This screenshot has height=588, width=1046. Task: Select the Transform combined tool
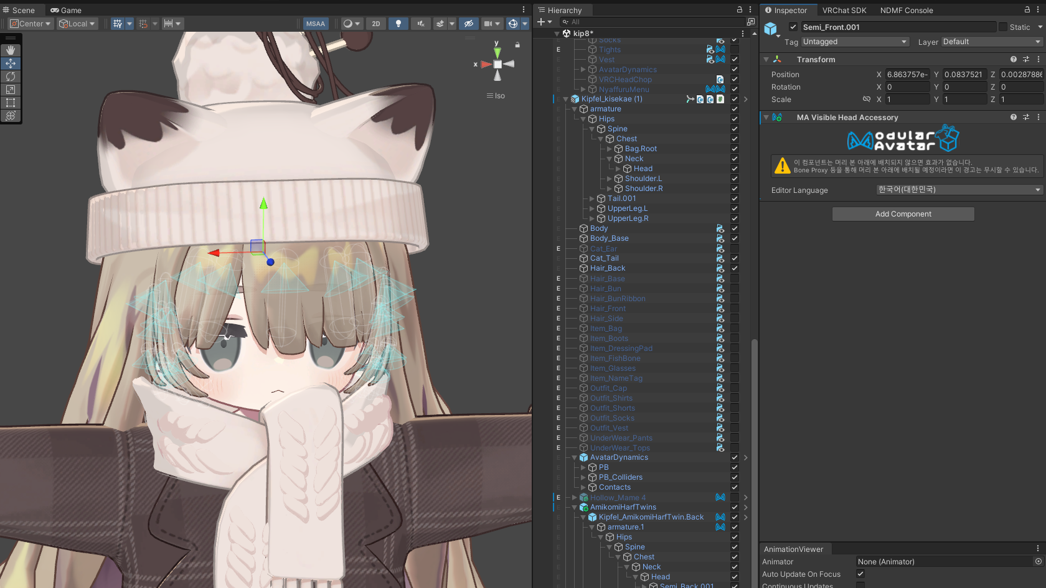(11, 116)
